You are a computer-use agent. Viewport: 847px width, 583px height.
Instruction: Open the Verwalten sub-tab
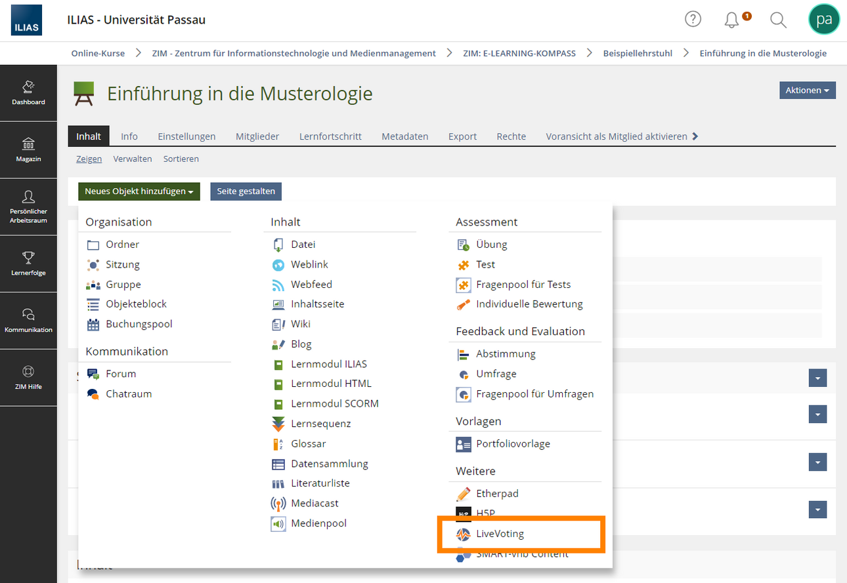click(133, 159)
